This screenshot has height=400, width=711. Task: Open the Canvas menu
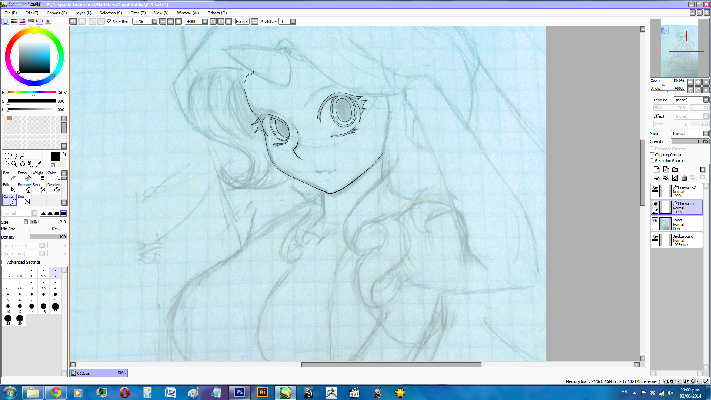pos(56,13)
